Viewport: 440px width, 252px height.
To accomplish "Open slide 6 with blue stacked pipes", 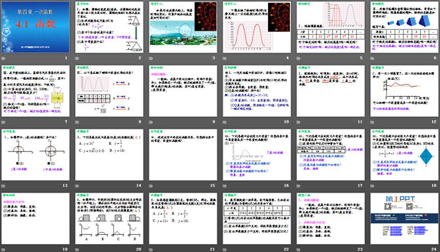I will pyautogui.click(x=405, y=27).
